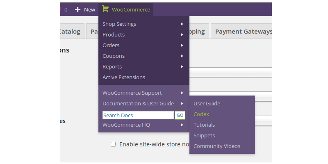Choose Snippets from the submenu
328x164 pixels.
[x=204, y=136]
